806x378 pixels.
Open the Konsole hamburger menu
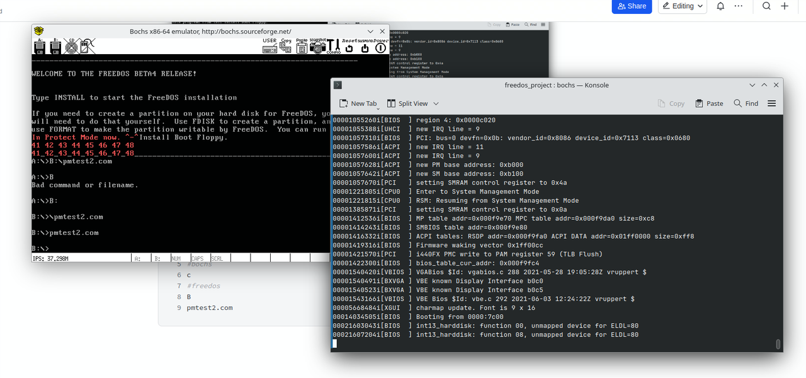[x=771, y=103]
